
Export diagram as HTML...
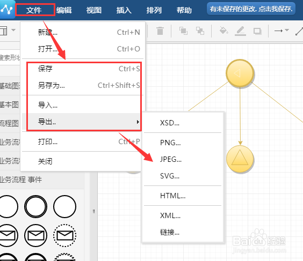(x=183, y=196)
